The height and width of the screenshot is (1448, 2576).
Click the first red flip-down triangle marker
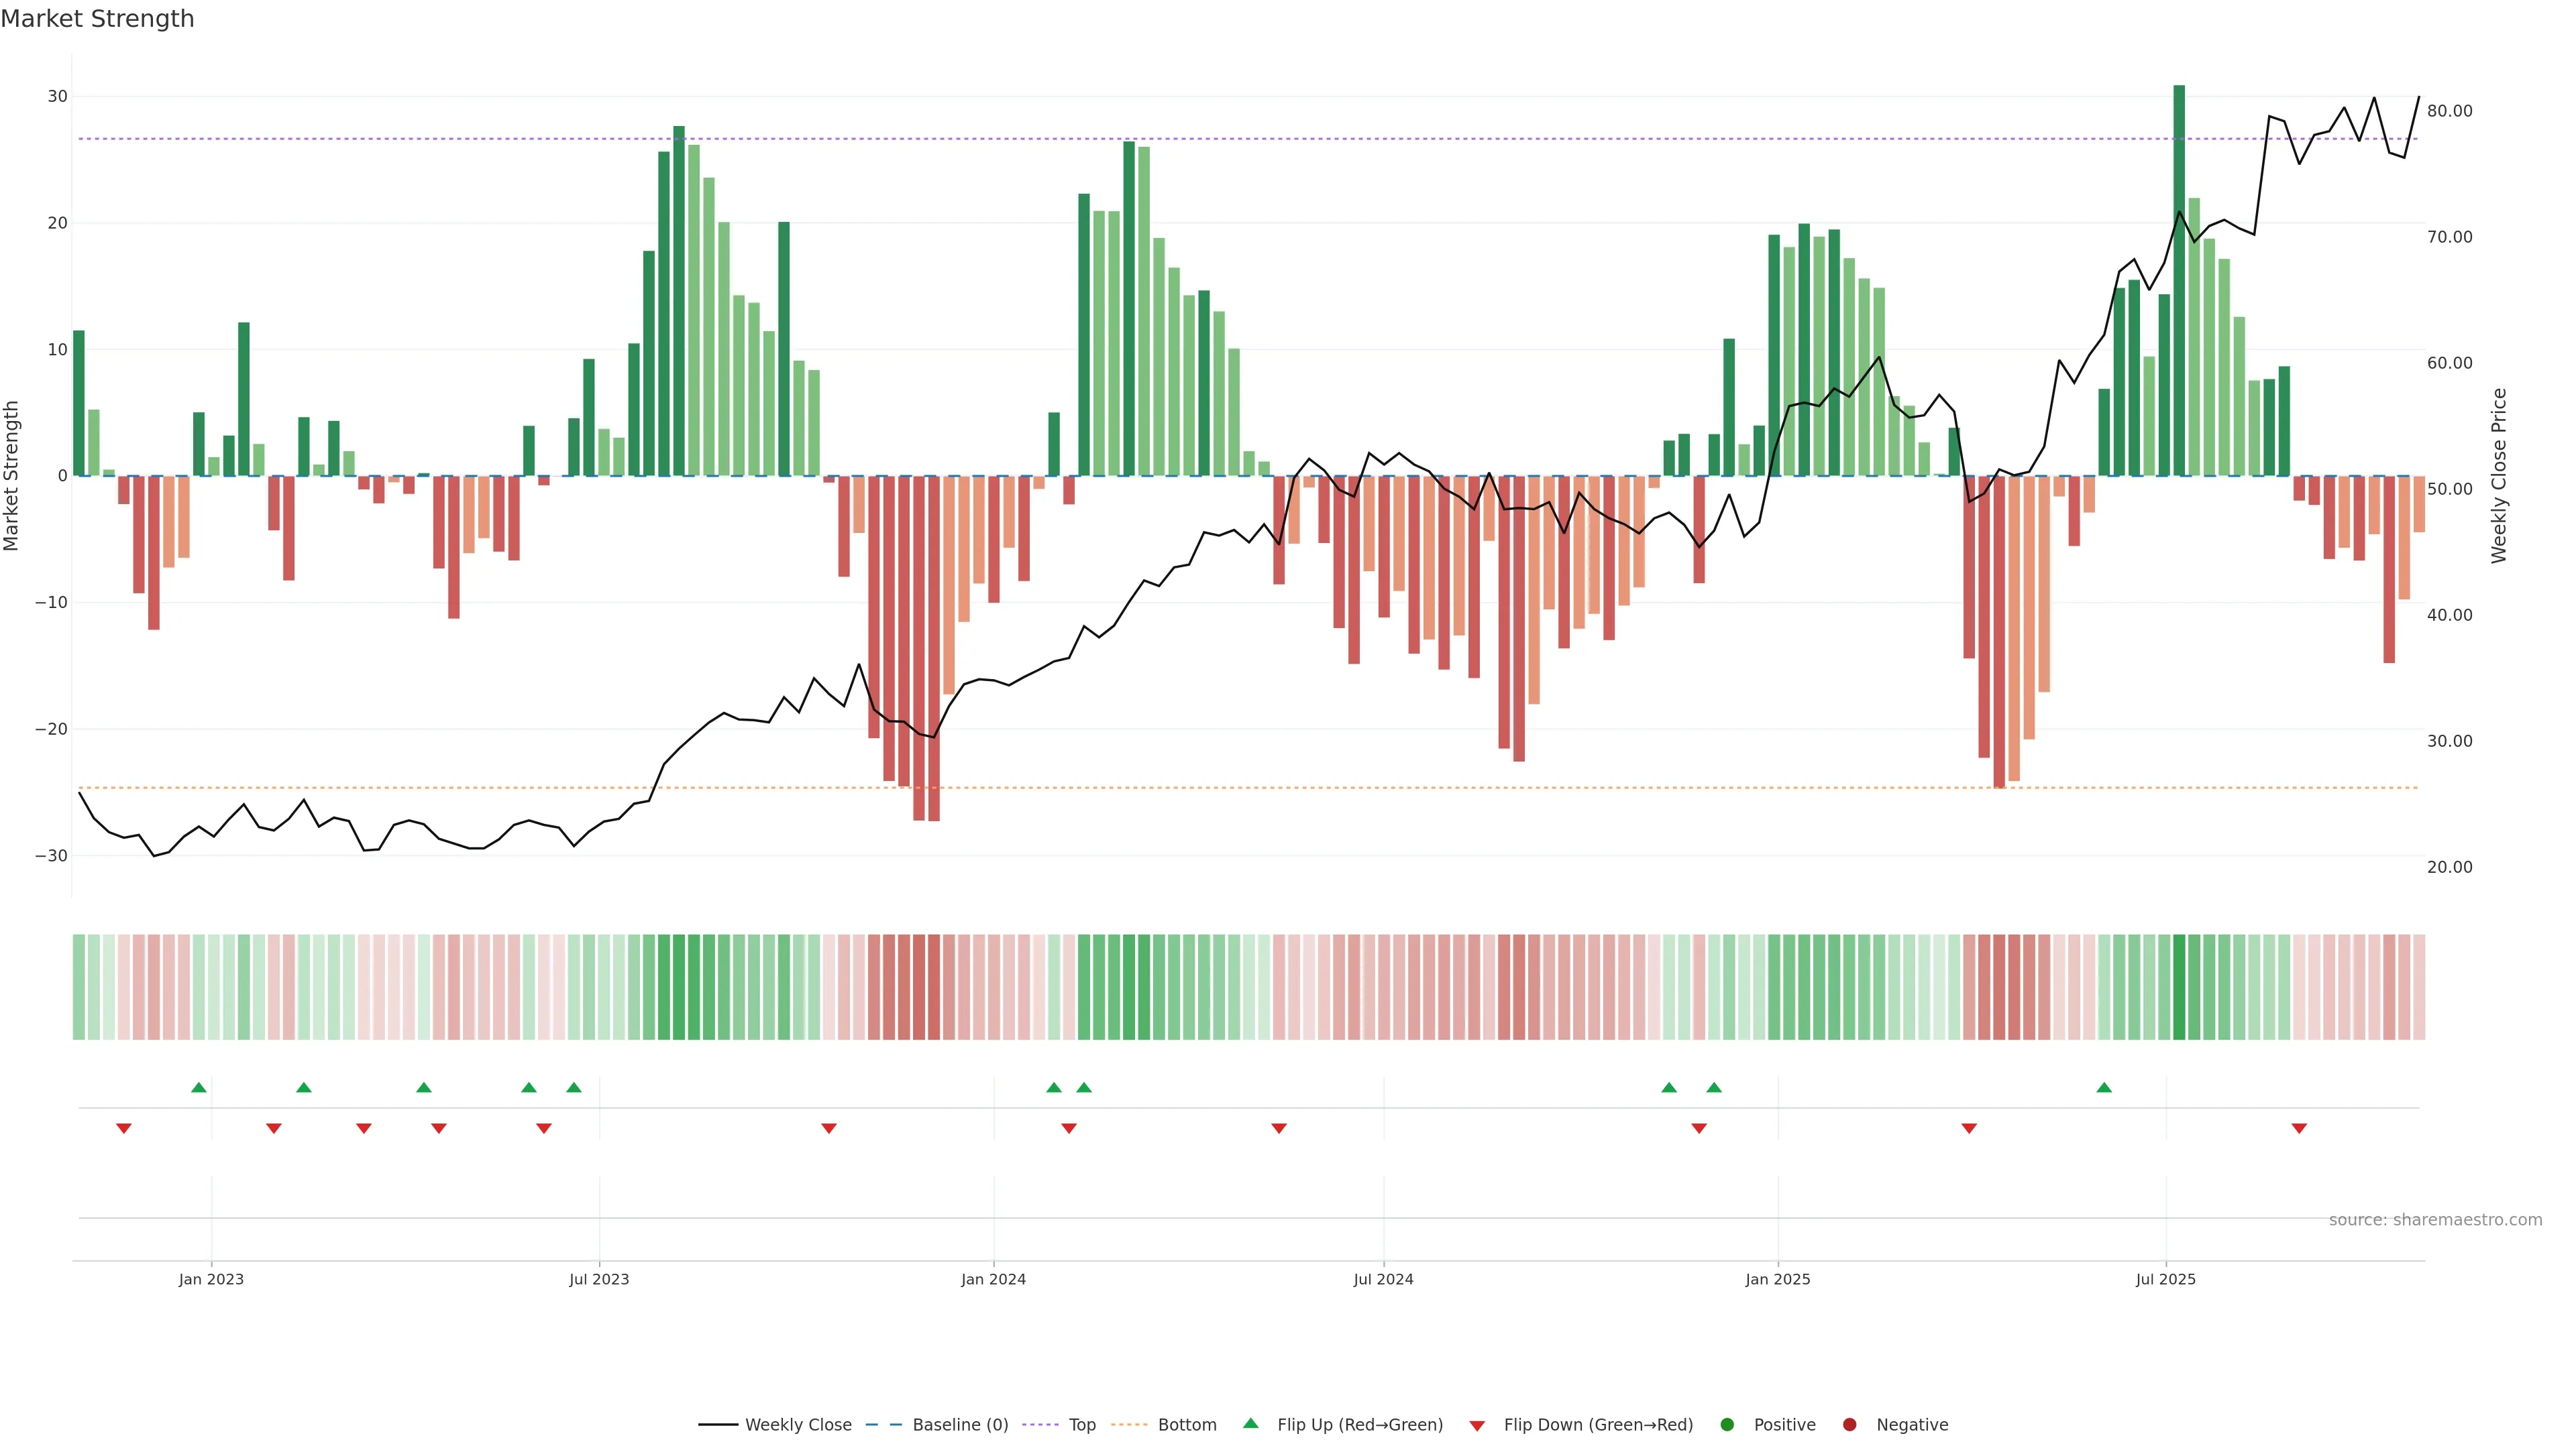(124, 1128)
